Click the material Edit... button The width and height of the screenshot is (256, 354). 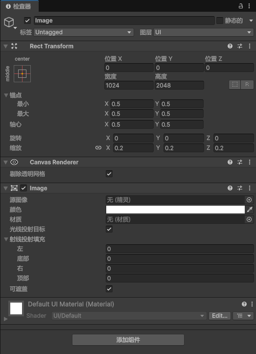220,316
